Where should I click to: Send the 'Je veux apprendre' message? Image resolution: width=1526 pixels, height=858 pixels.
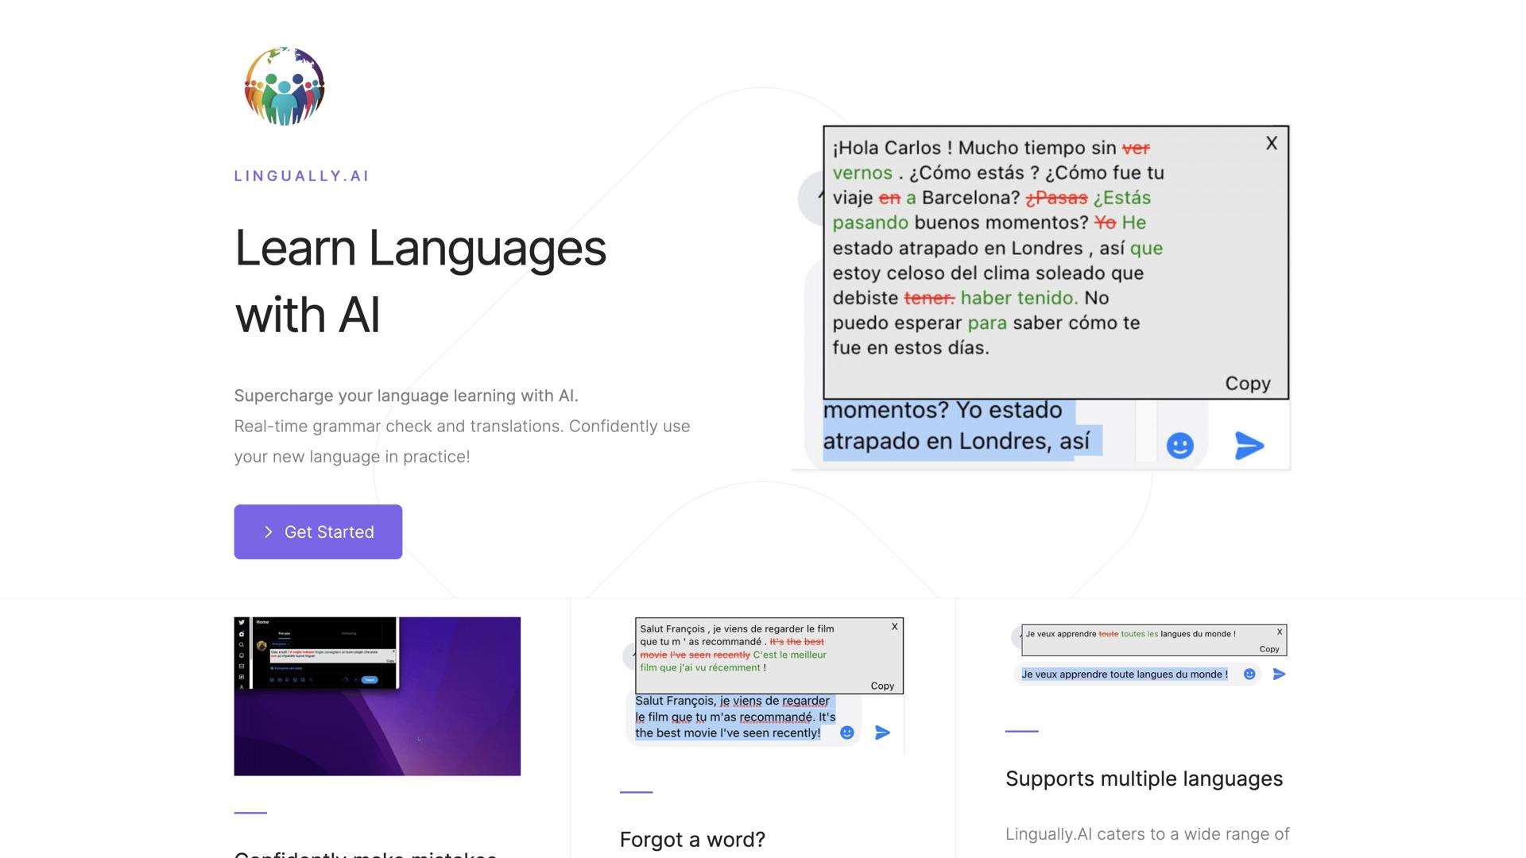pyautogui.click(x=1279, y=674)
